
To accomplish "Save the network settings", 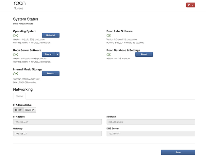I will [x=178, y=152].
